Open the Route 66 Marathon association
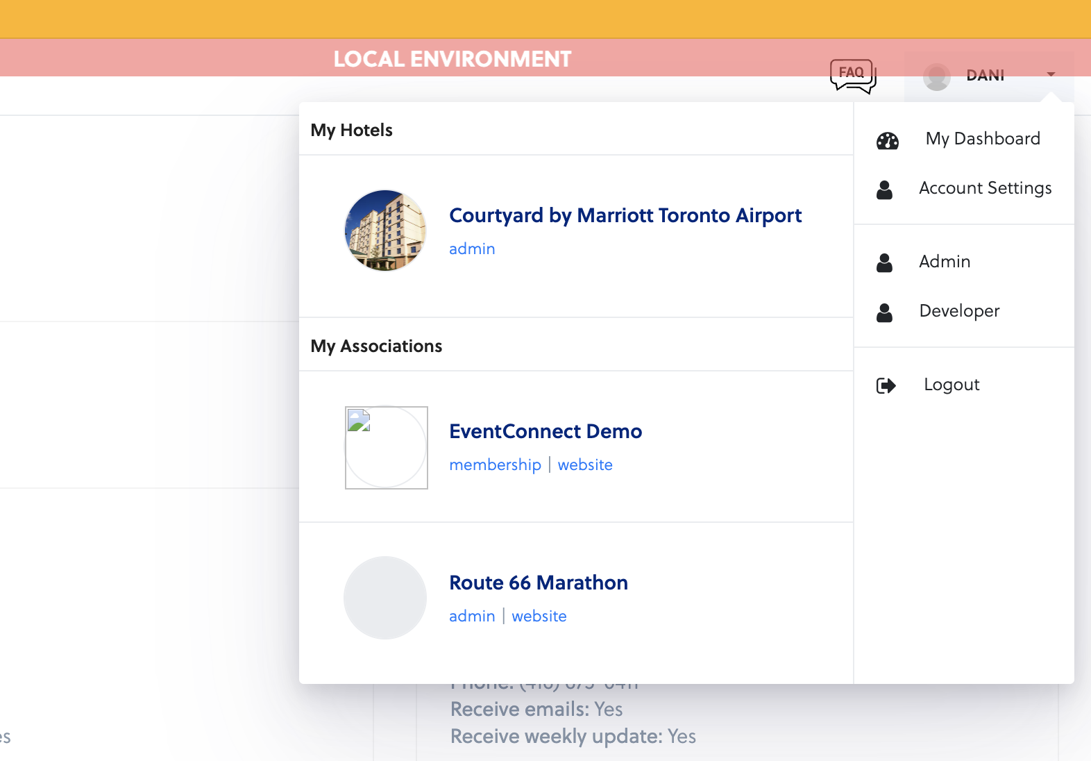The image size is (1091, 761). click(539, 583)
